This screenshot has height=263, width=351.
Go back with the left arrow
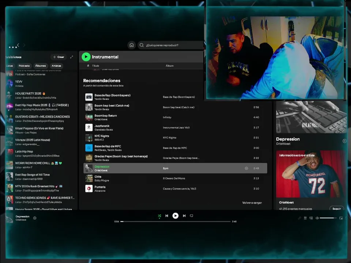[x=18, y=45]
